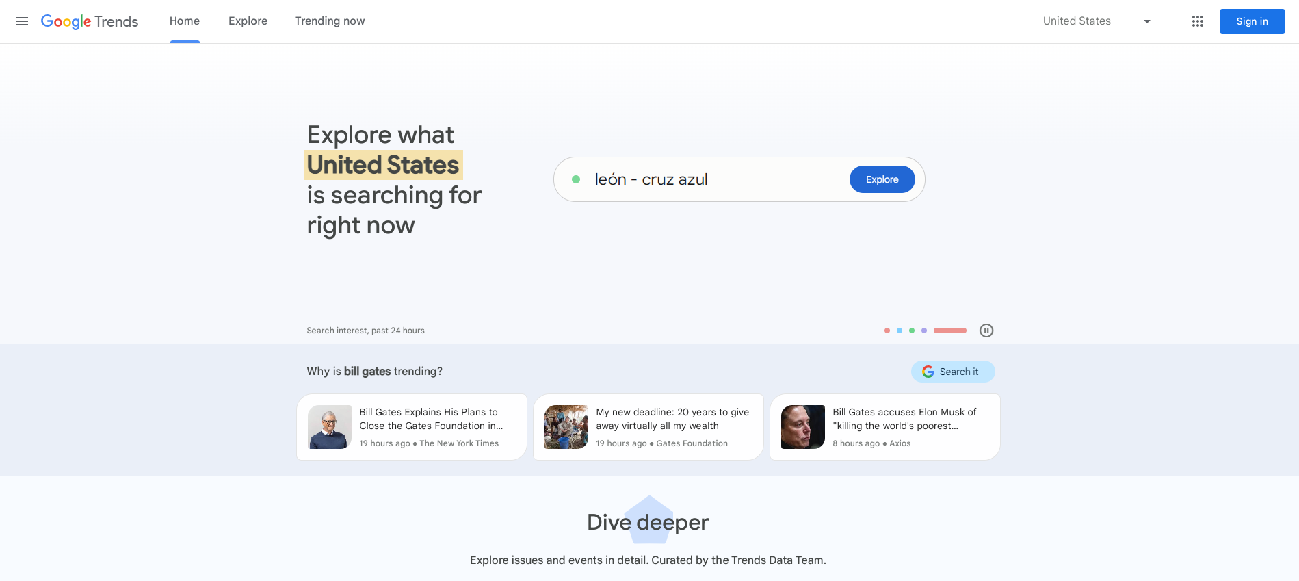Open Bill Gates Explains His Plans article
This screenshot has width=1299, height=581.
pyautogui.click(x=412, y=427)
